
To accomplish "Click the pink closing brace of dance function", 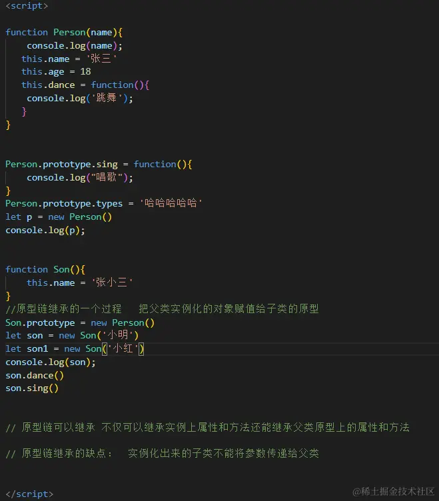I will tap(24, 111).
